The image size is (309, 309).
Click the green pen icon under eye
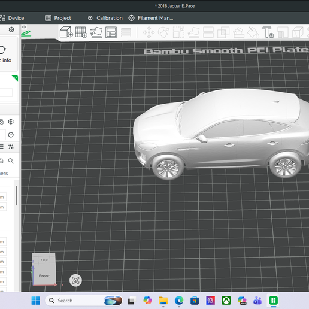[x=26, y=34]
